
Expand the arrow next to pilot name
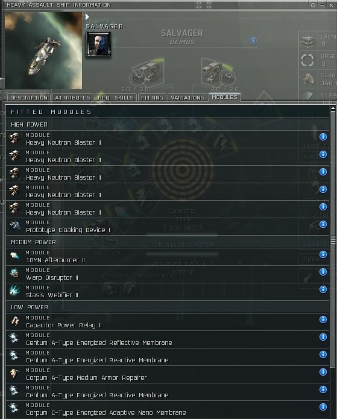87,17
